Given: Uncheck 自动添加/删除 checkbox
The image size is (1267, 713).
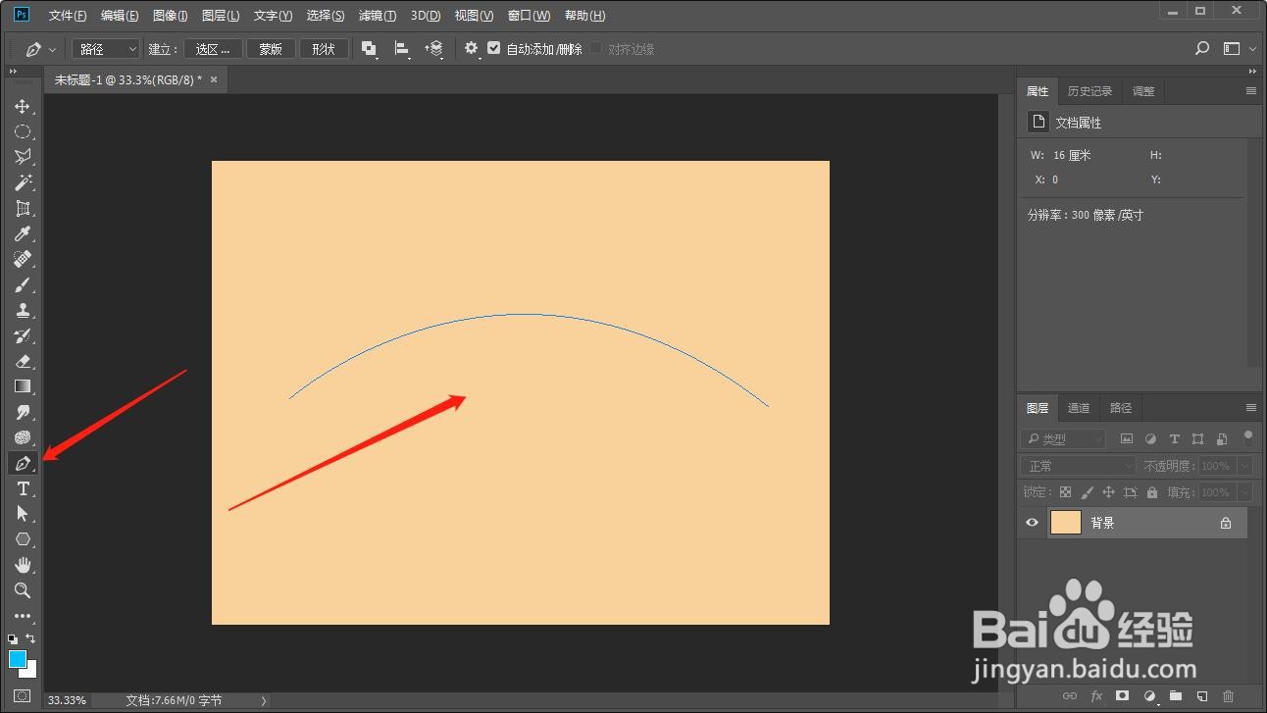Looking at the screenshot, I should 493,48.
